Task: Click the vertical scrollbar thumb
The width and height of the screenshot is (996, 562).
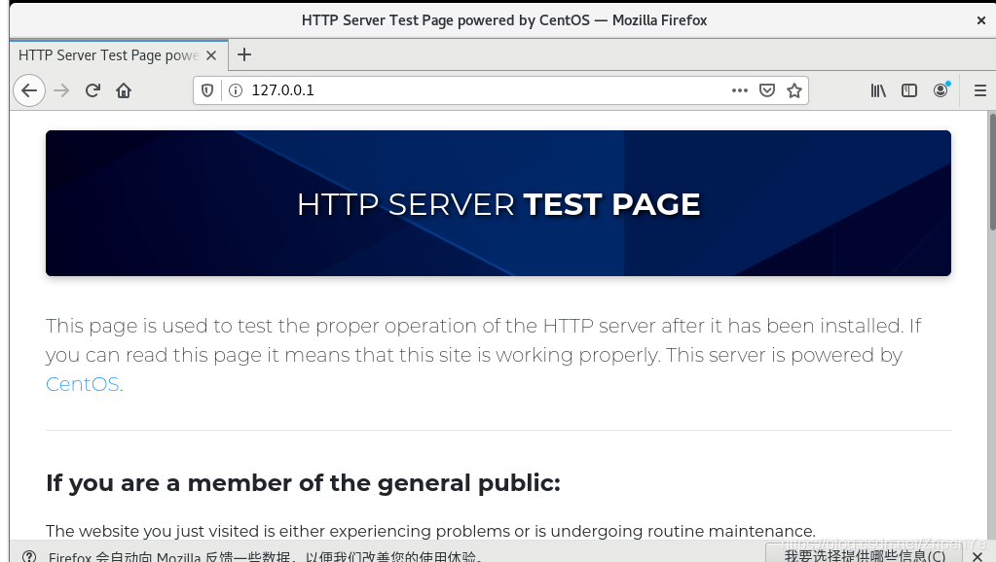Action: pos(992,171)
